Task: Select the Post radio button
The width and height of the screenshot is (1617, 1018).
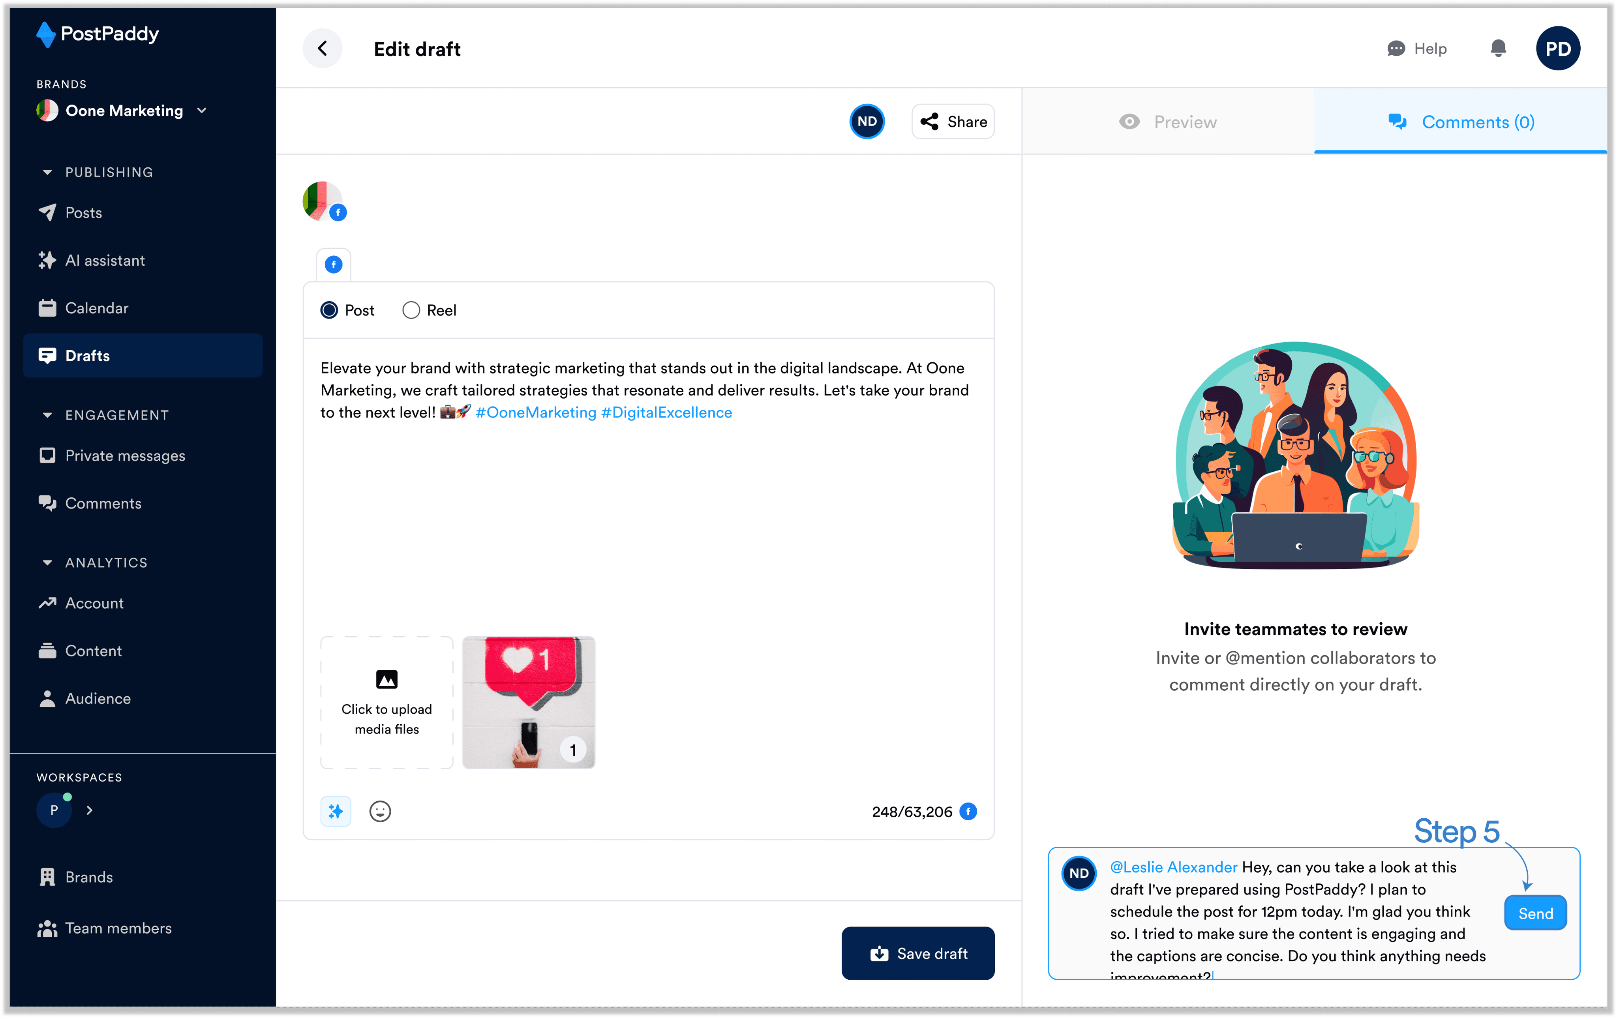Action: point(329,310)
